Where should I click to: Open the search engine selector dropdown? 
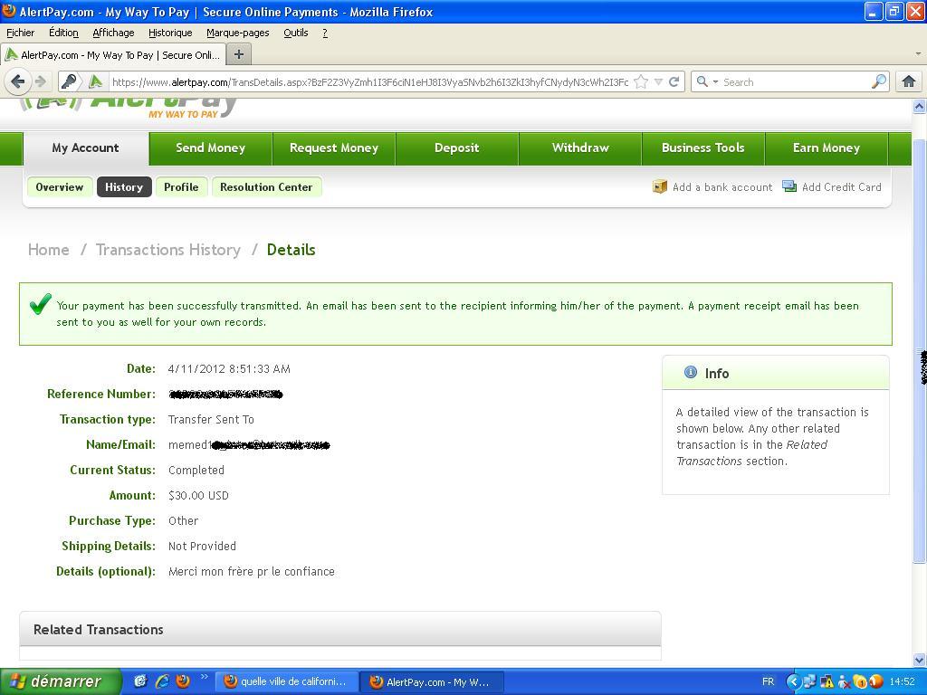click(706, 81)
